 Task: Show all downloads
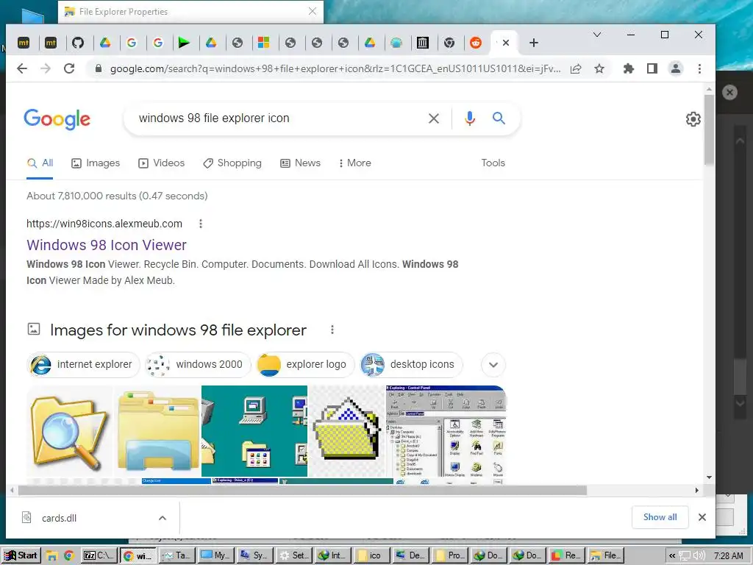660,517
